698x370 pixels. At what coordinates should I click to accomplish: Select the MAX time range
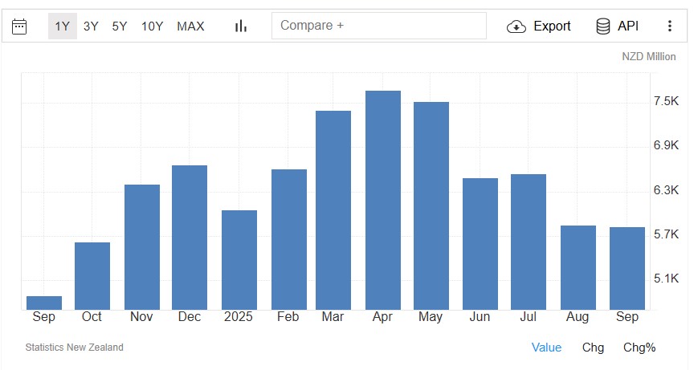[190, 26]
